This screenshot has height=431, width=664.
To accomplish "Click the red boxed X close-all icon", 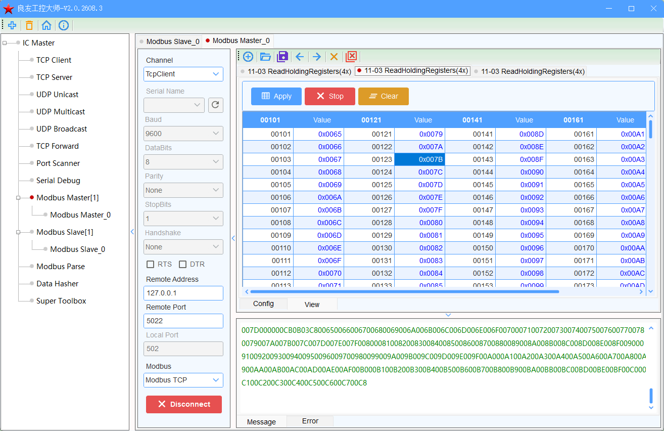I will coord(351,57).
